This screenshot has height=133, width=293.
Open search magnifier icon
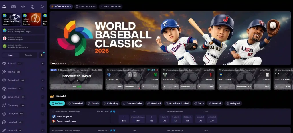[42, 7]
